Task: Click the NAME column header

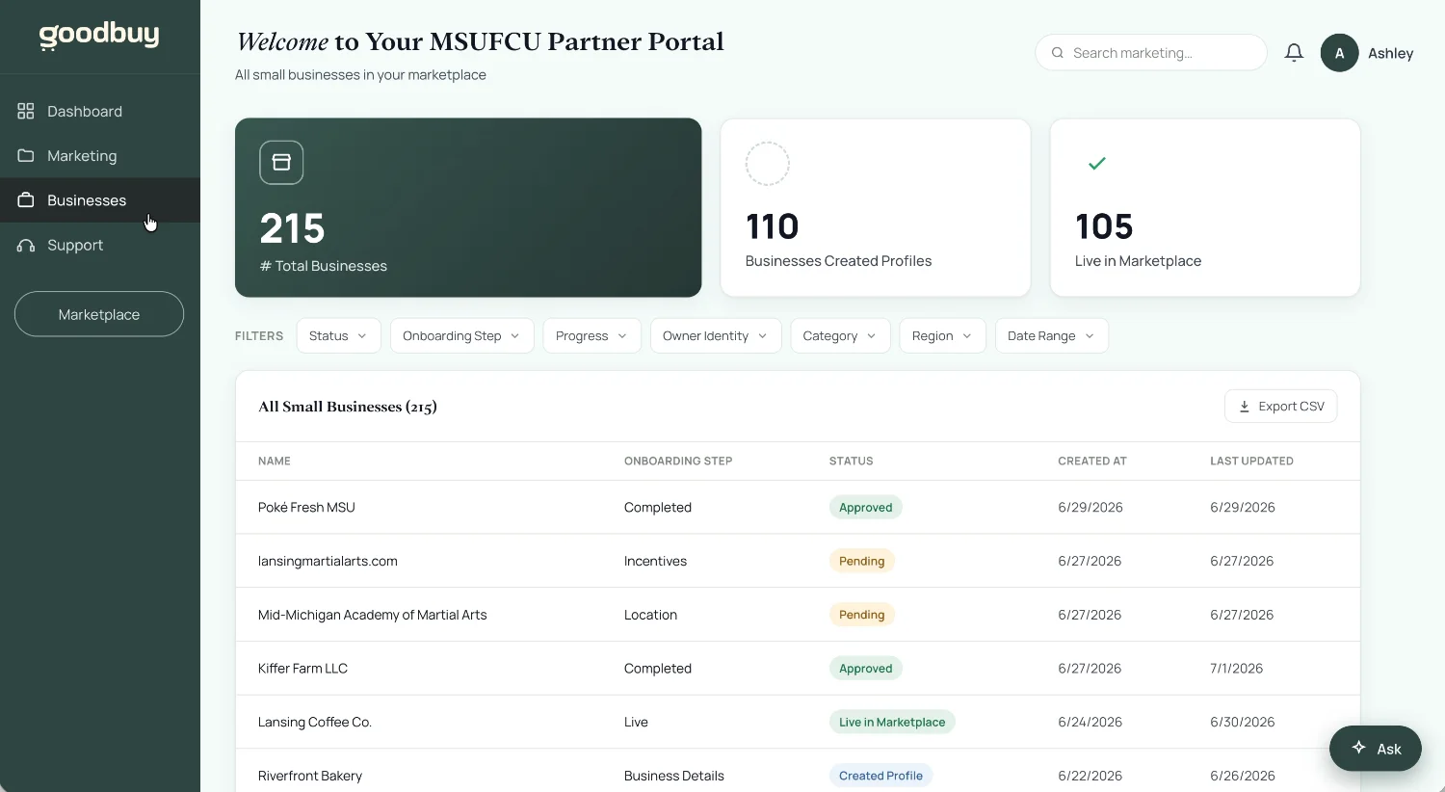Action: pos(275,462)
